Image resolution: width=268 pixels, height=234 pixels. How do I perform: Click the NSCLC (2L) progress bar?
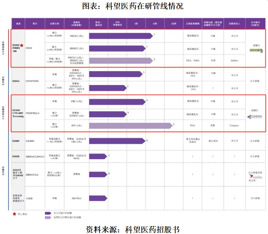coord(121,36)
